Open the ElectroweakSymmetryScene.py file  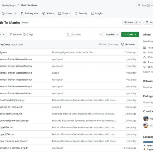click(x=14, y=121)
